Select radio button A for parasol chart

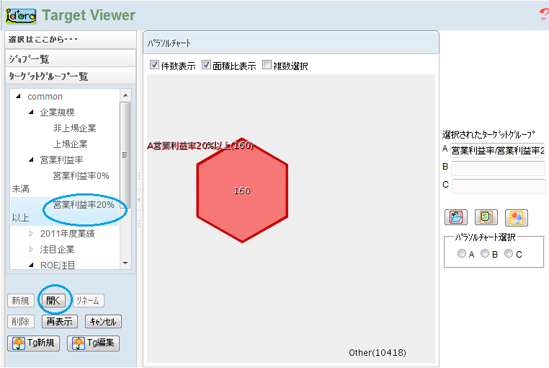pyautogui.click(x=462, y=254)
